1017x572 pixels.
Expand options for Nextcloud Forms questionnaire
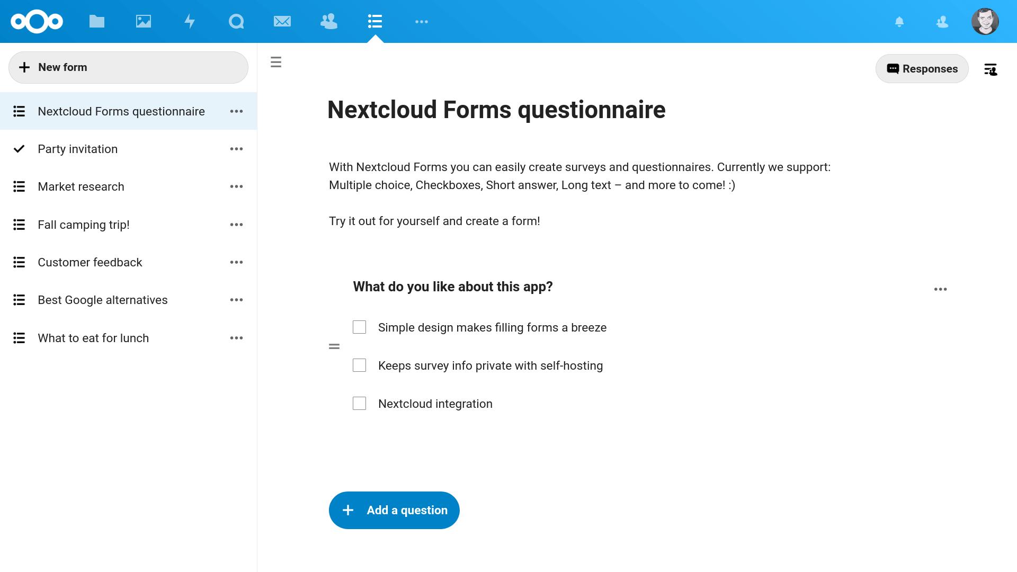click(x=237, y=111)
